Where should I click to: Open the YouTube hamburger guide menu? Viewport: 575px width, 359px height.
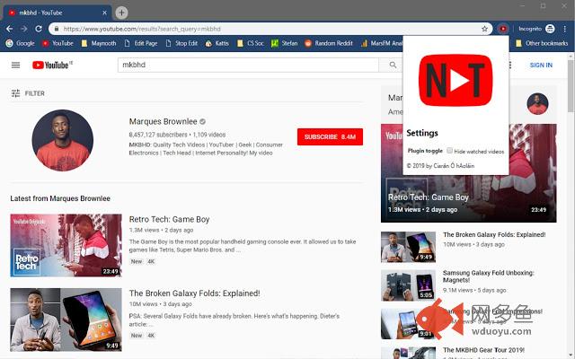point(16,66)
